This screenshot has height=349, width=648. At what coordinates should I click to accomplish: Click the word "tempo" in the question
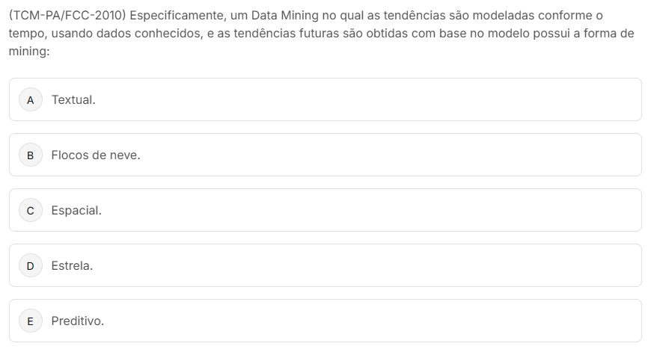(26, 34)
